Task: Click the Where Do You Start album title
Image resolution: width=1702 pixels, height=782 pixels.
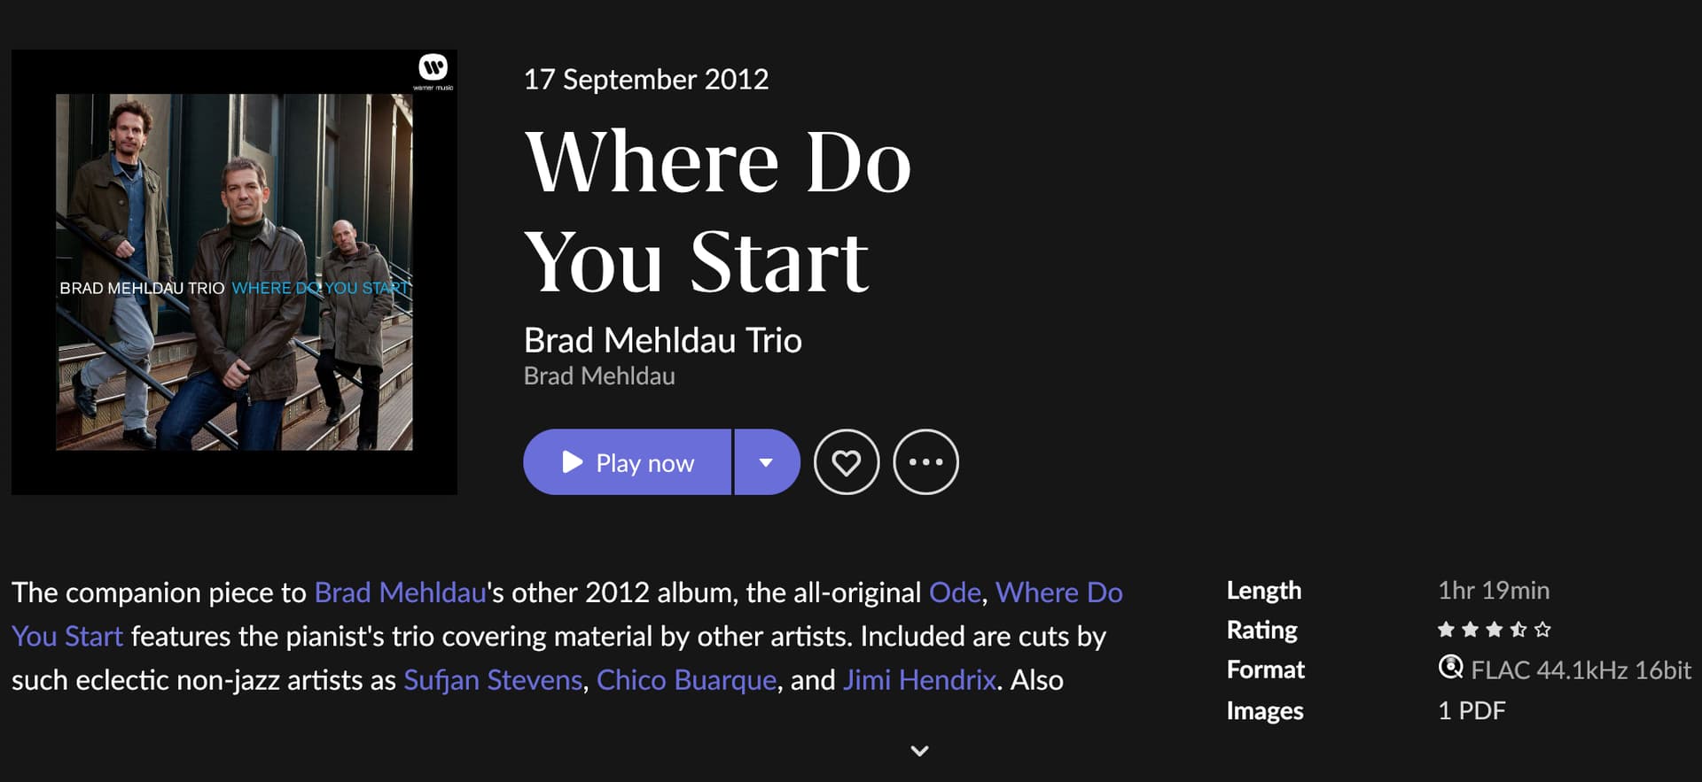Action: [716, 211]
